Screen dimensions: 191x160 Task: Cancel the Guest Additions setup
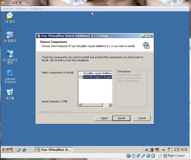pos(142,118)
